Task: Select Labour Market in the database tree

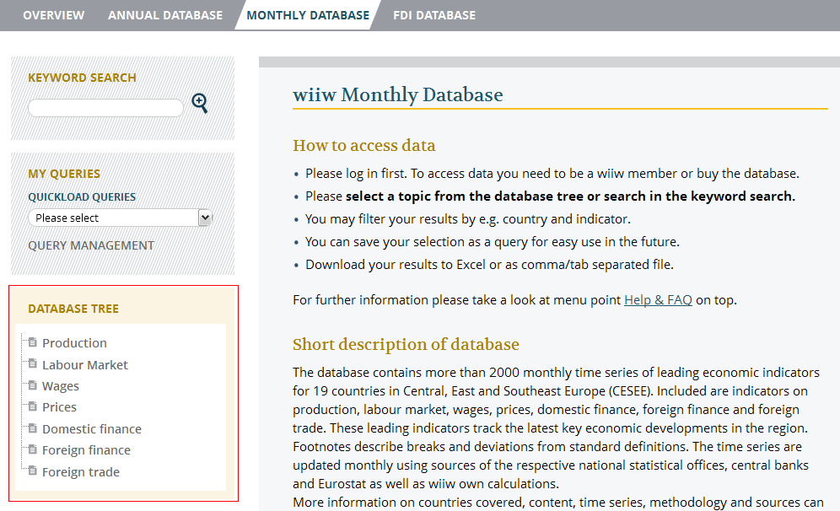Action: [x=85, y=365]
